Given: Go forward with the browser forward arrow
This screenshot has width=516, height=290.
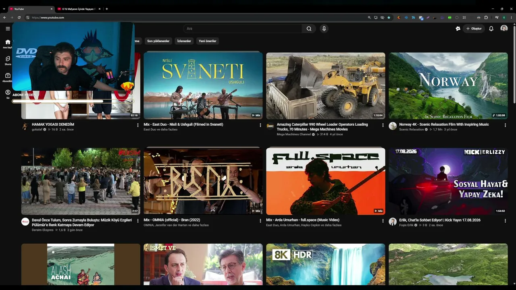Looking at the screenshot, I should click(12, 17).
